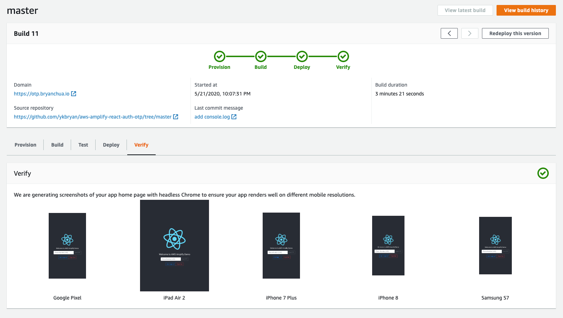Open the add console.log commit link

(212, 117)
